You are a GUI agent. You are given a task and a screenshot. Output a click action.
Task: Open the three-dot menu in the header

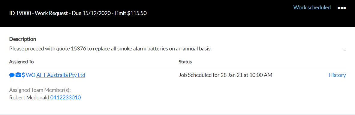(341, 8)
